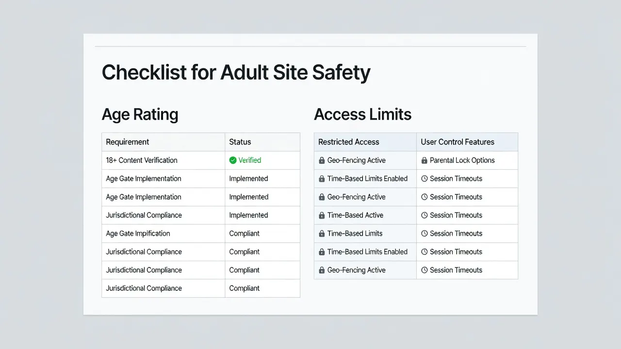The width and height of the screenshot is (621, 349).
Task: Click the lock icon beside Parental Lock Options
Action: point(425,160)
